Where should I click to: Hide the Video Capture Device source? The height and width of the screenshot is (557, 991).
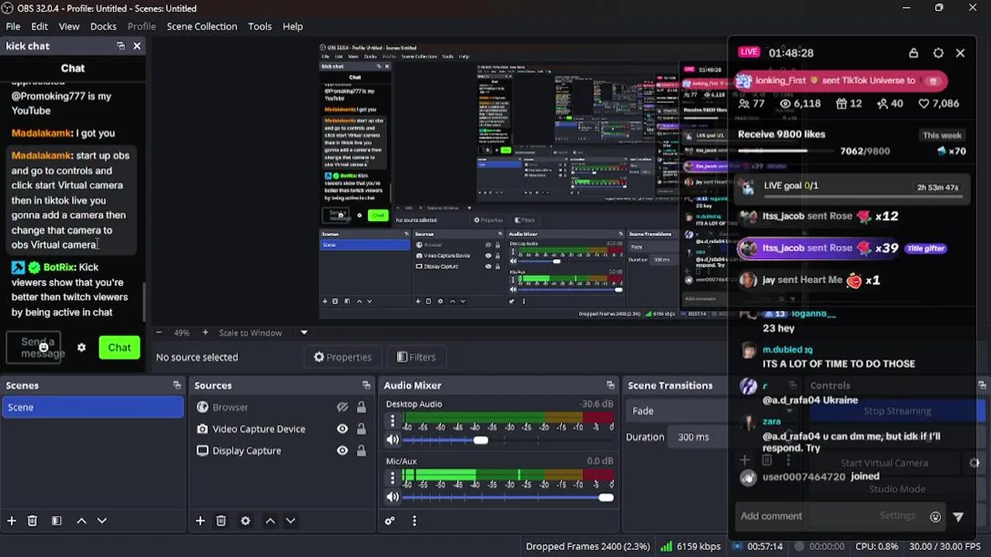pyautogui.click(x=342, y=429)
